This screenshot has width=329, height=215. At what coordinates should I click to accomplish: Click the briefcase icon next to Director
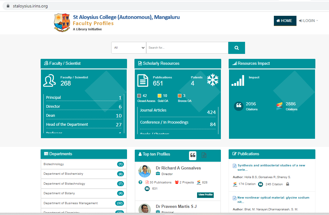(158, 173)
